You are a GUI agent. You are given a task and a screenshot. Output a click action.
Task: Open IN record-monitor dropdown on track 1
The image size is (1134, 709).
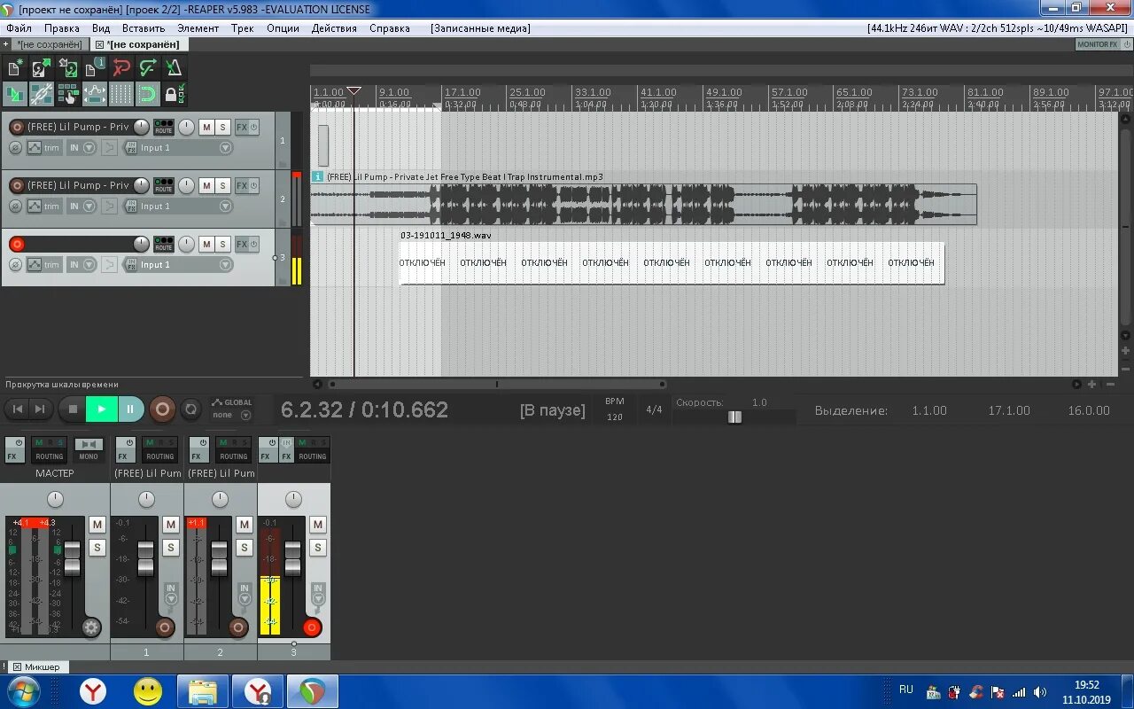pos(82,148)
